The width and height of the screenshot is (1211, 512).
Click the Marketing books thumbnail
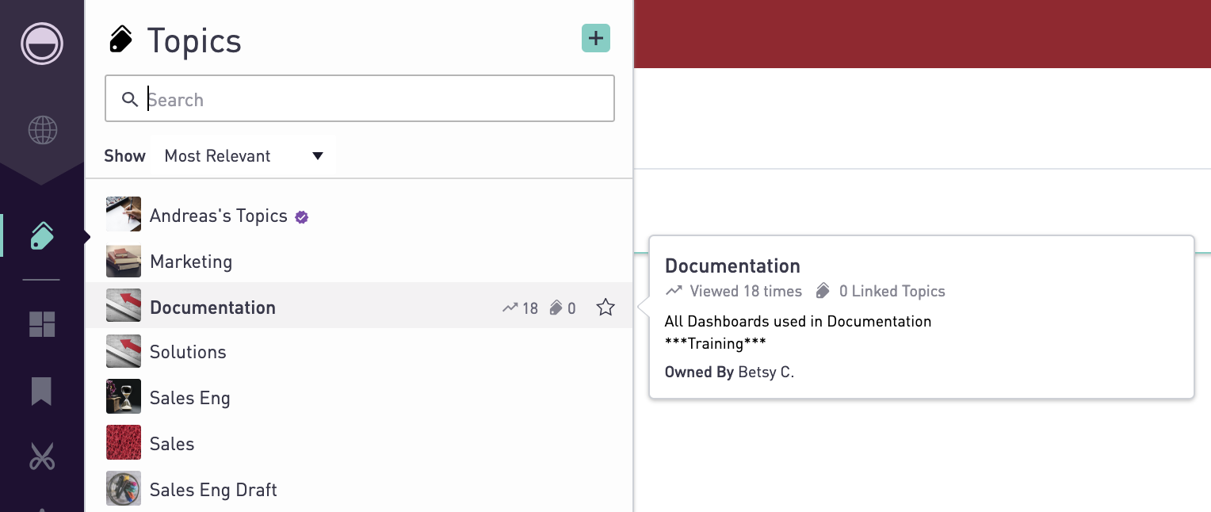click(x=124, y=260)
